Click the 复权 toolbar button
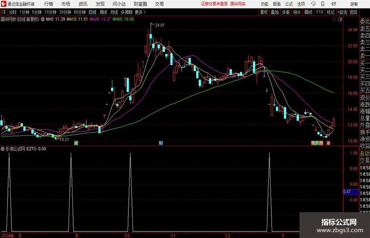This screenshot has height=238, width=370. point(264,12)
